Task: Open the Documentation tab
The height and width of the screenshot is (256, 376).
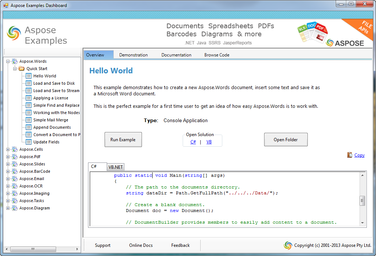Action: click(176, 55)
